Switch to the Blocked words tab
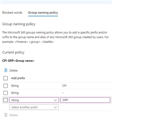The image size is (141, 117). [12, 13]
